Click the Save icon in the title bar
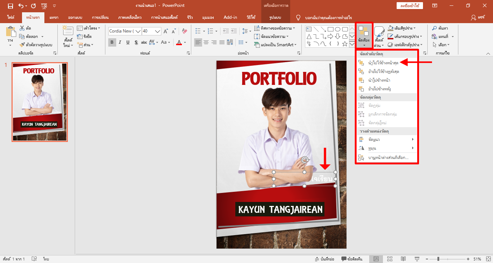Image resolution: width=493 pixels, height=263 pixels. coord(10,6)
